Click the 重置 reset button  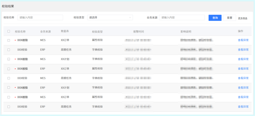(229, 18)
